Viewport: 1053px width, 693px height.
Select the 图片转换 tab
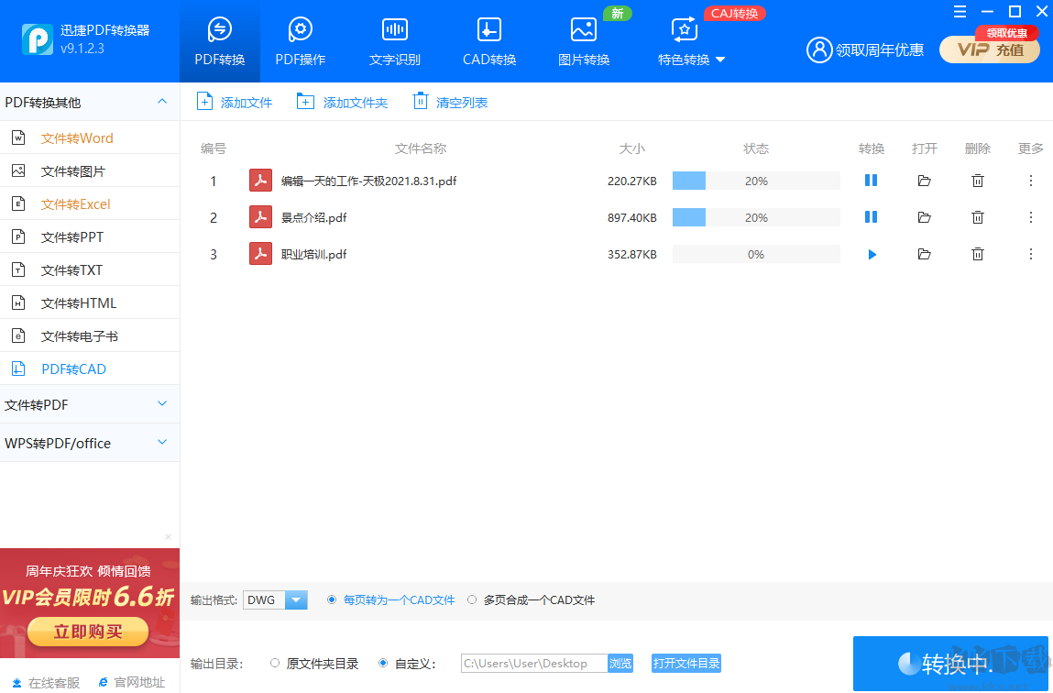click(584, 41)
